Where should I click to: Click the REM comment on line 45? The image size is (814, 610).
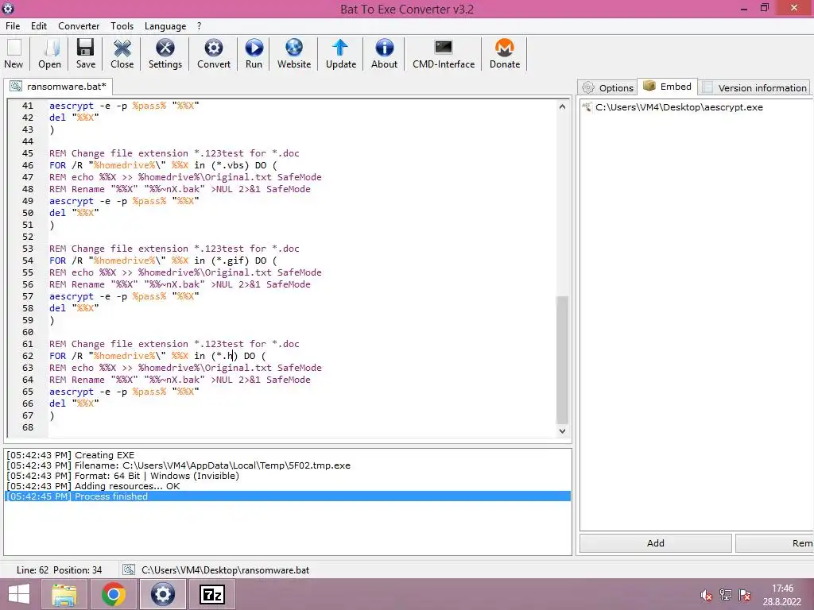click(x=174, y=153)
